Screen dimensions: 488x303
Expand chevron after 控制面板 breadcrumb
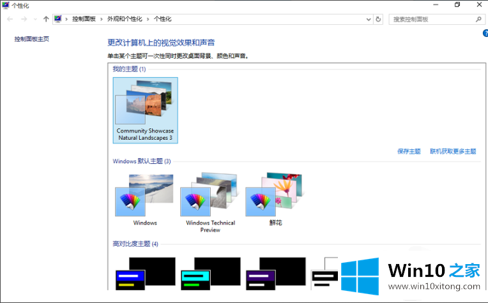[102, 19]
